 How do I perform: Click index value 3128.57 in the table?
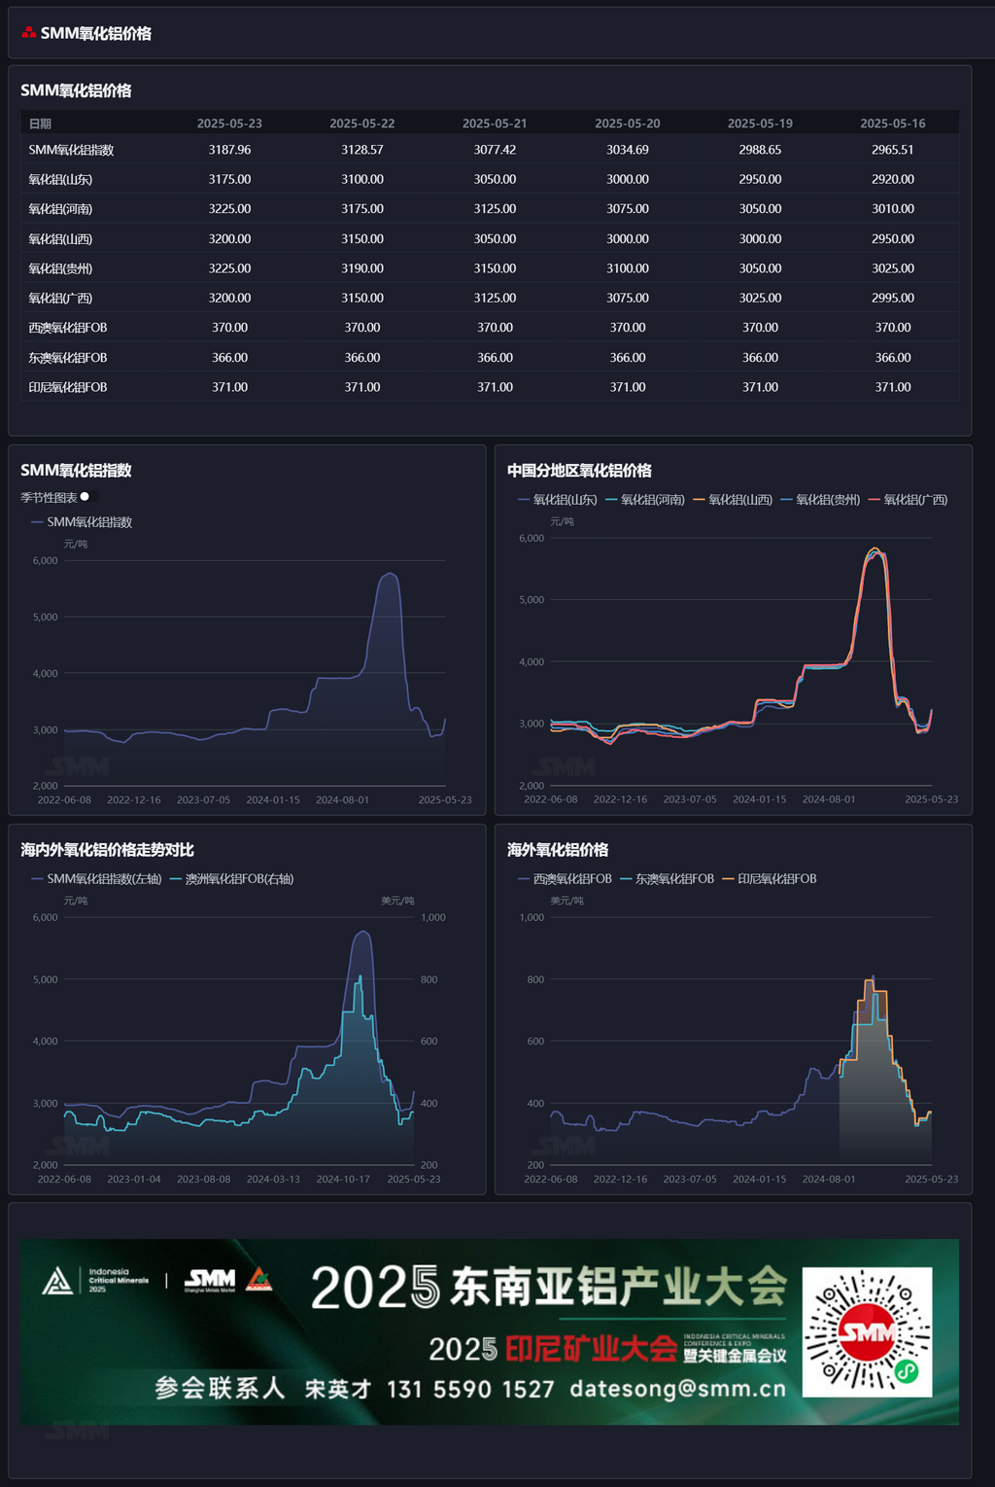pyautogui.click(x=362, y=150)
